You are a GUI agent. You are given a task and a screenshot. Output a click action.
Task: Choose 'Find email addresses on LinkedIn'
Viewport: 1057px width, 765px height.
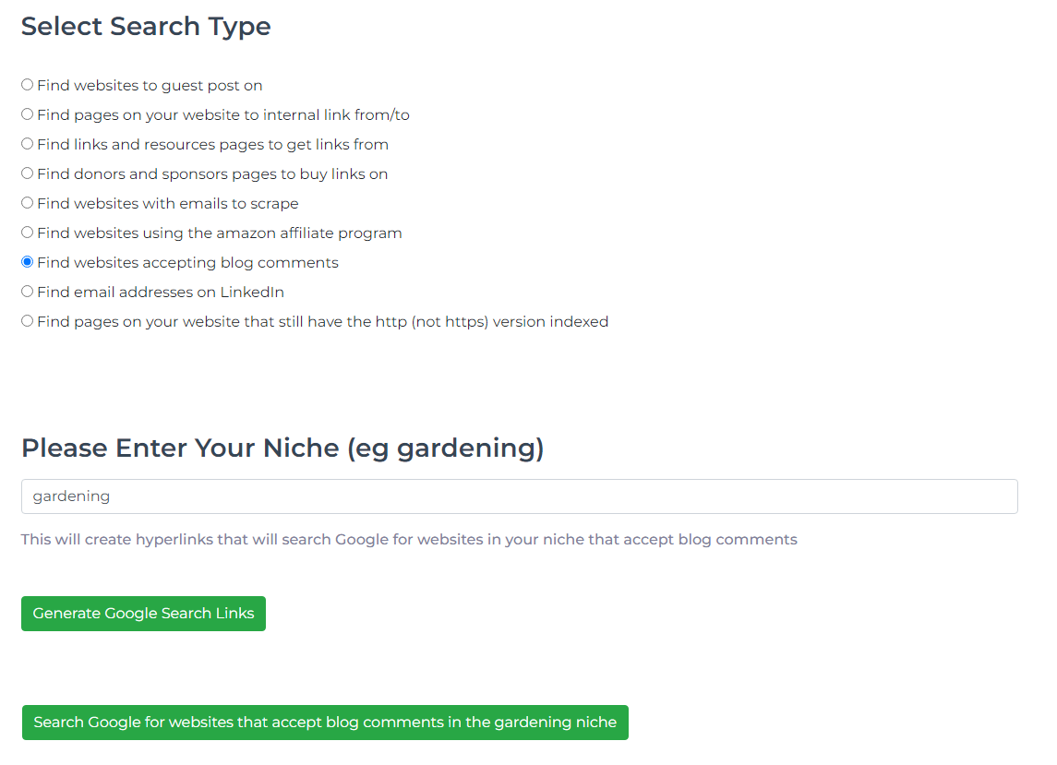click(x=27, y=292)
